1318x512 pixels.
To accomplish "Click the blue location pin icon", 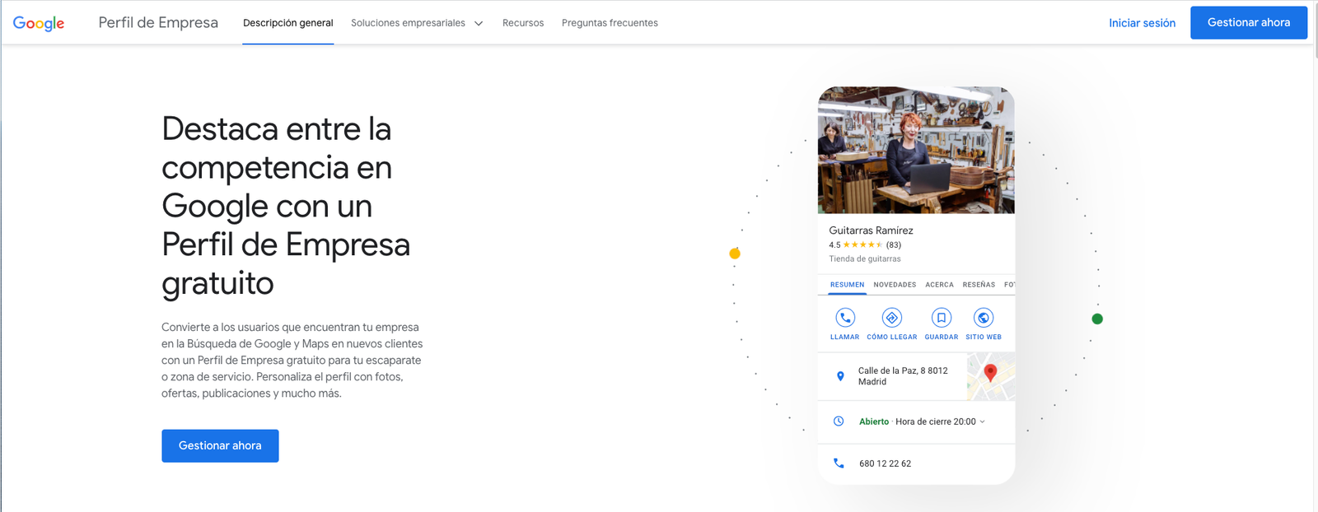I will (x=840, y=376).
